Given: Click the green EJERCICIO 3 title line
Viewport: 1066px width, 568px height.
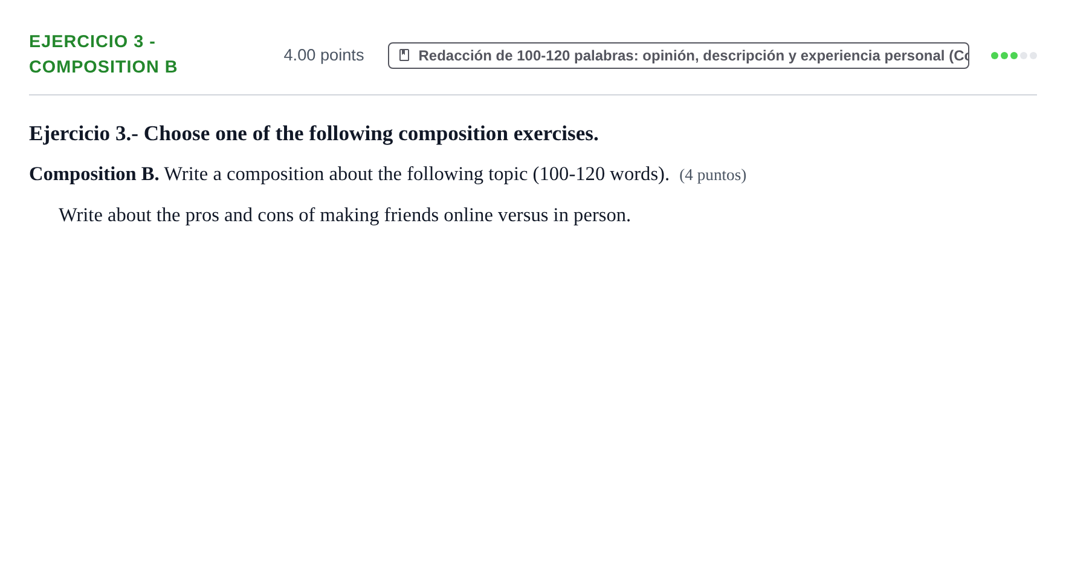Looking at the screenshot, I should 92,41.
